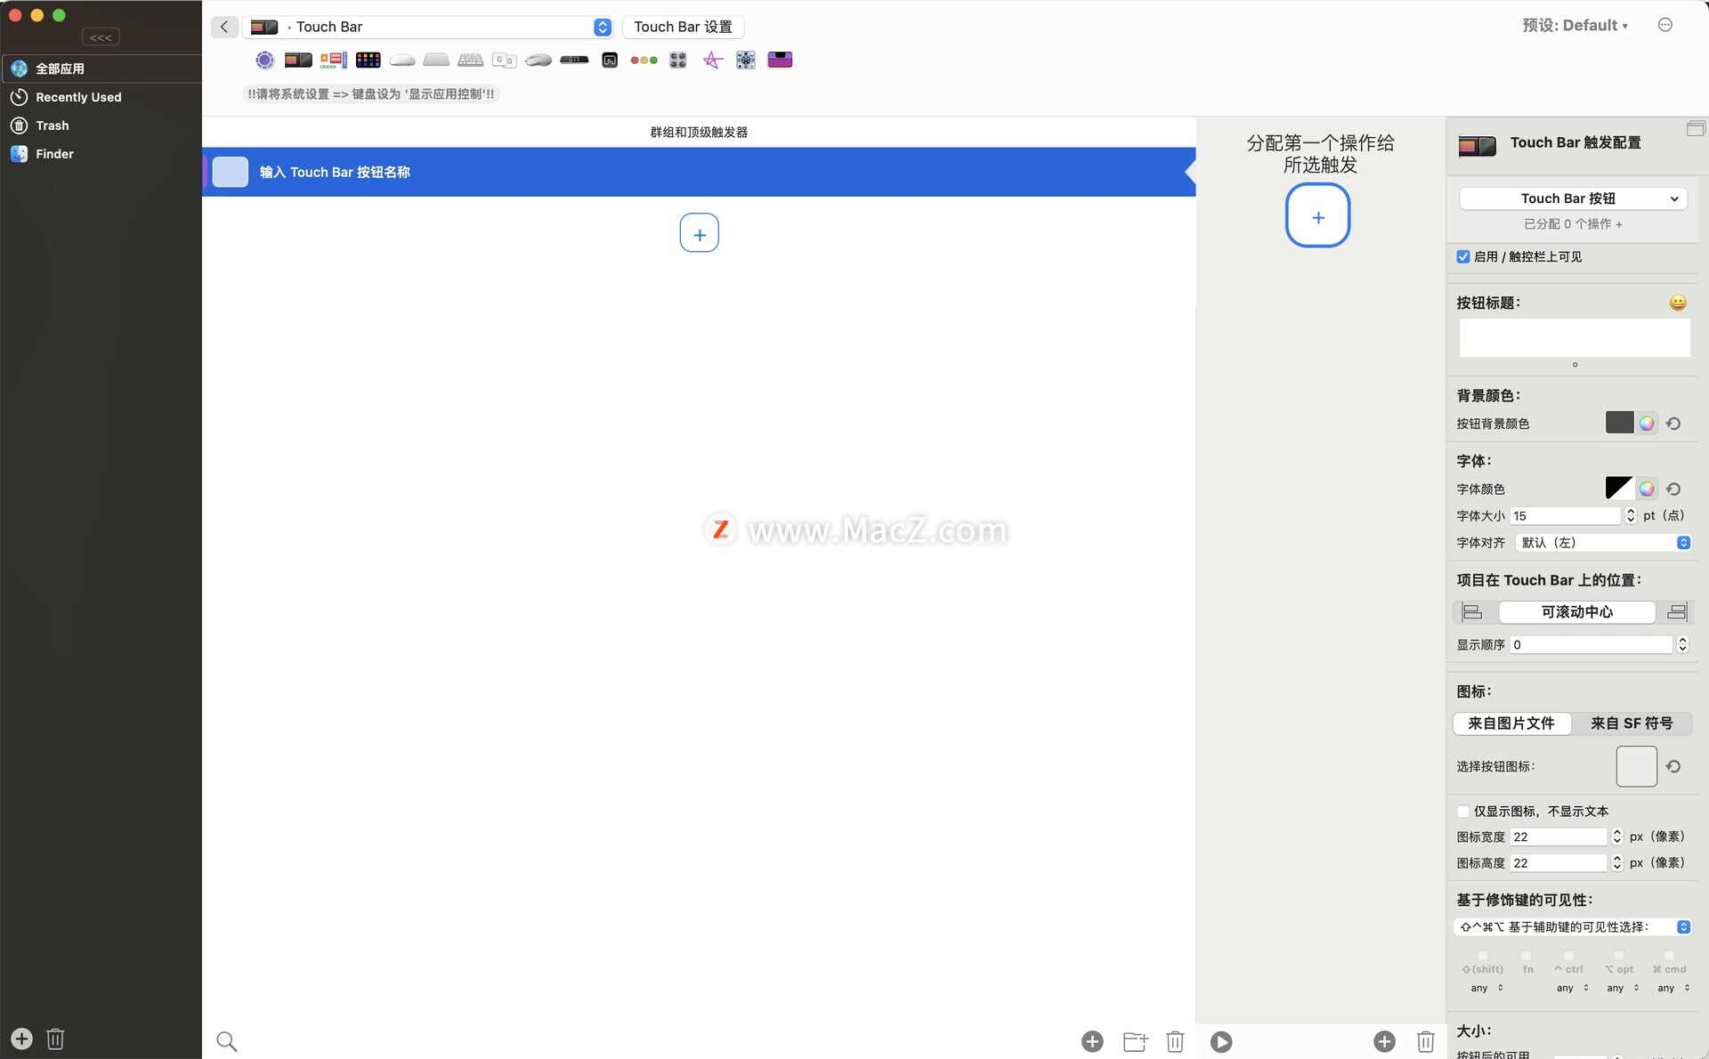Reset button background color

tap(1673, 424)
